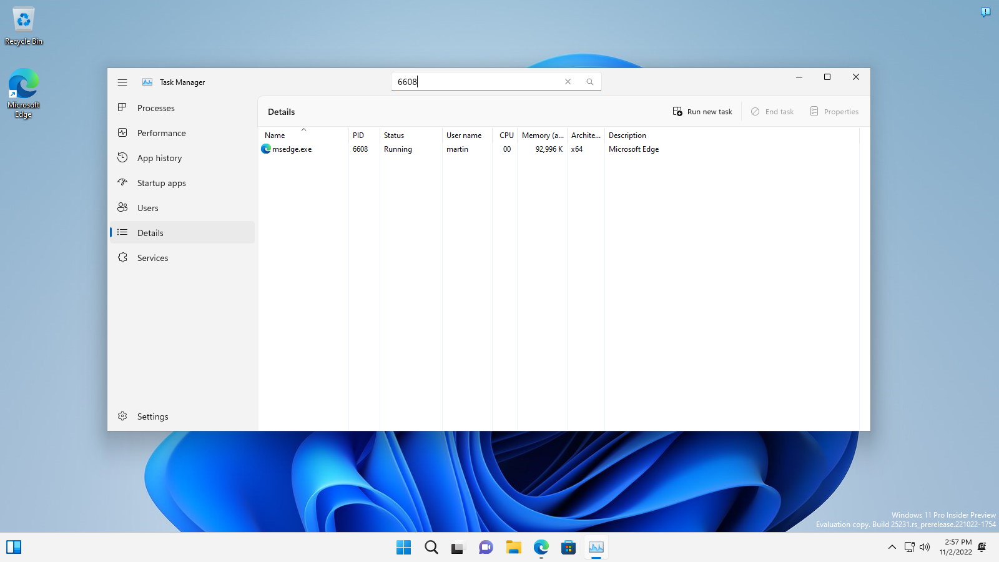
Task: Open Task Manager Settings via gear icon
Action: [152, 416]
